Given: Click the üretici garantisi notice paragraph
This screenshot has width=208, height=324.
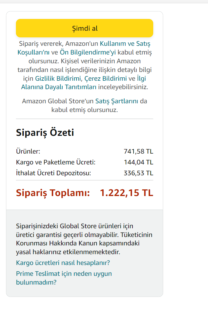Looking at the screenshot, I should point(84,239).
